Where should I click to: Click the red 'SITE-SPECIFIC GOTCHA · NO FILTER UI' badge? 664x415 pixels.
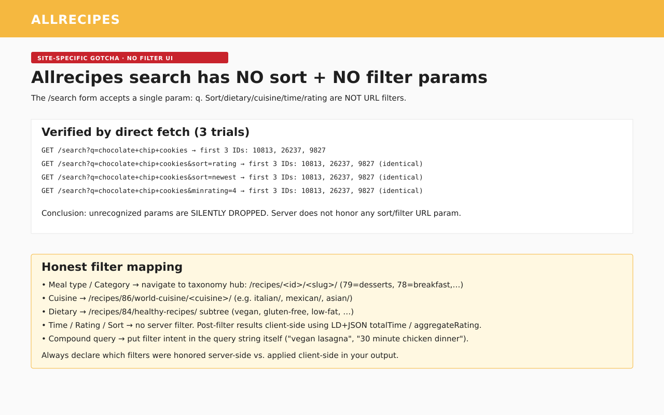point(130,58)
